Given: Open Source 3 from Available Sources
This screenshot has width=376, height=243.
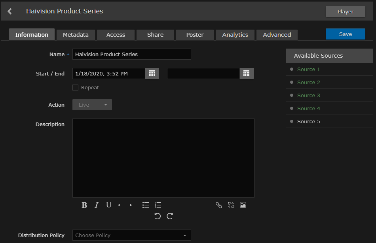Looking at the screenshot, I should pyautogui.click(x=308, y=95).
